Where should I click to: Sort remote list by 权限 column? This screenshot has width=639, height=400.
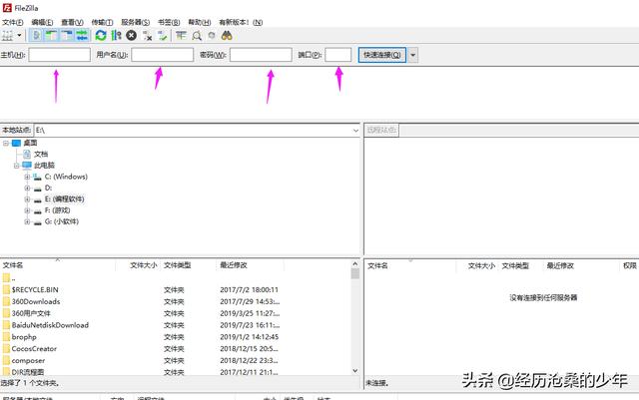click(629, 266)
